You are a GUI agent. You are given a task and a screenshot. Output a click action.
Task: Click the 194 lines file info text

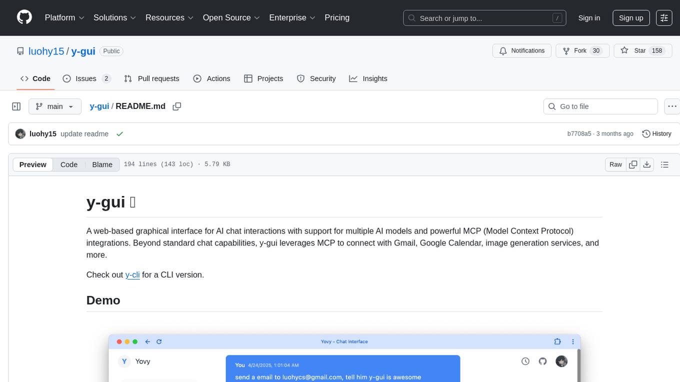point(177,164)
